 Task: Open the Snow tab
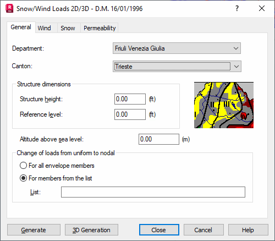(68, 28)
